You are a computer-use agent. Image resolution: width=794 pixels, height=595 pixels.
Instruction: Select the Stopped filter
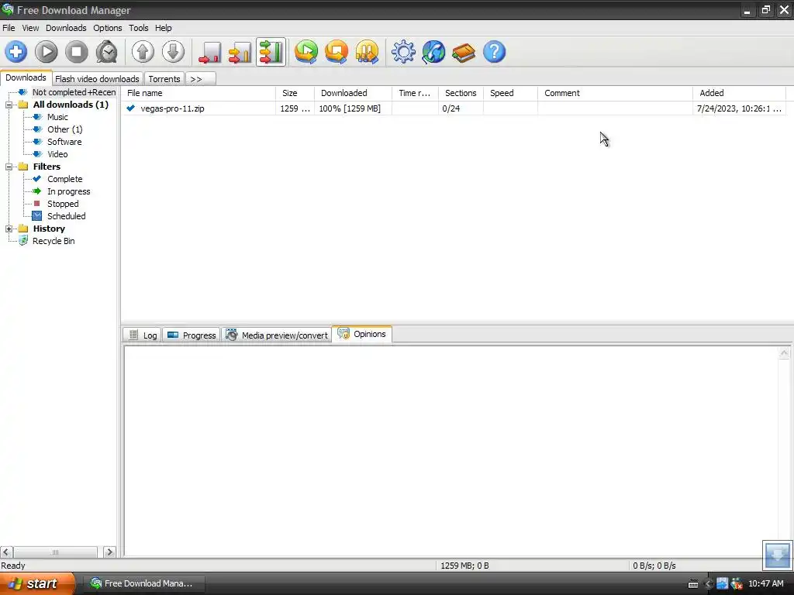click(x=63, y=204)
